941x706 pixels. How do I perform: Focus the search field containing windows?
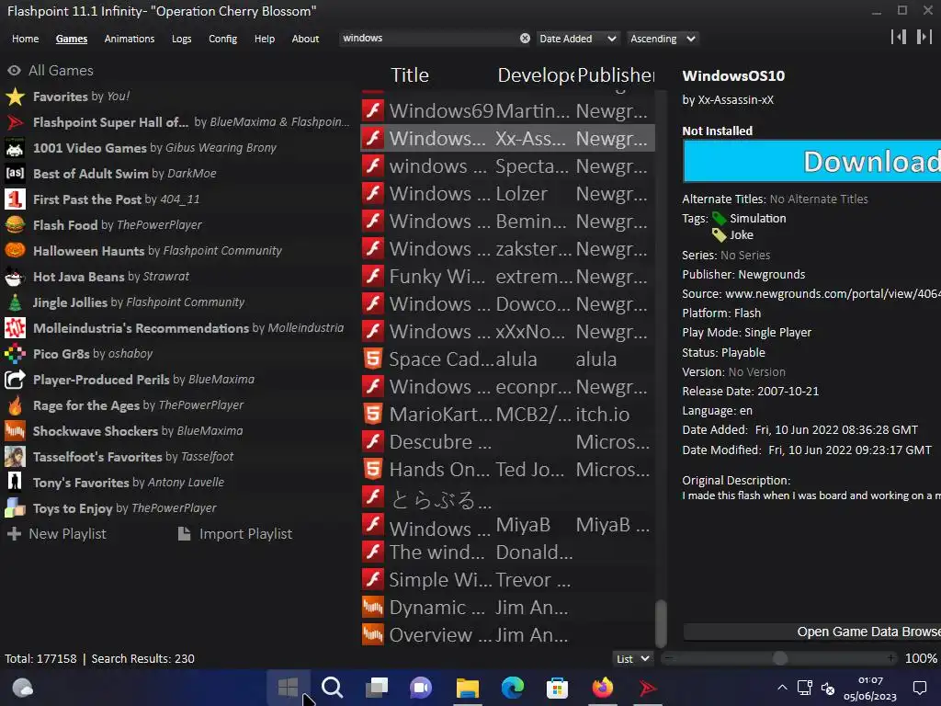(429, 39)
